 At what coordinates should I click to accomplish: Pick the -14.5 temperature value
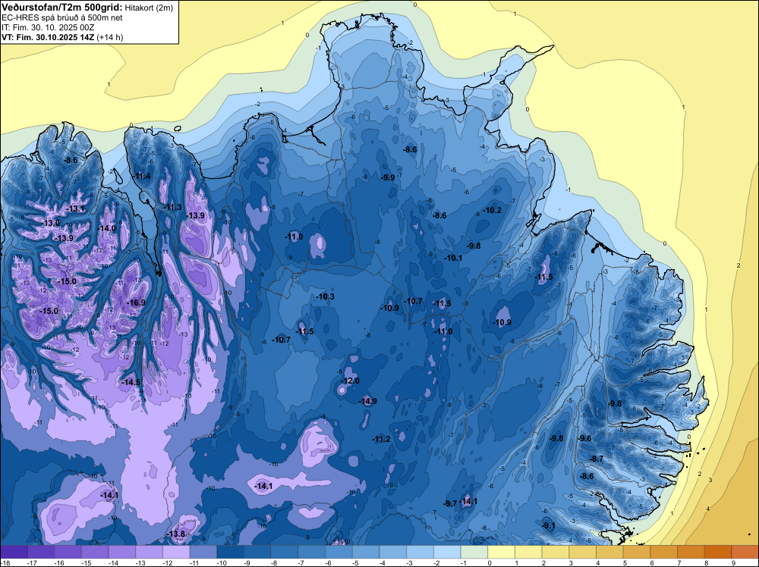click(131, 382)
